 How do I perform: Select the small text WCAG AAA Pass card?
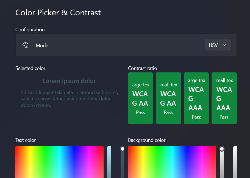[224, 98]
